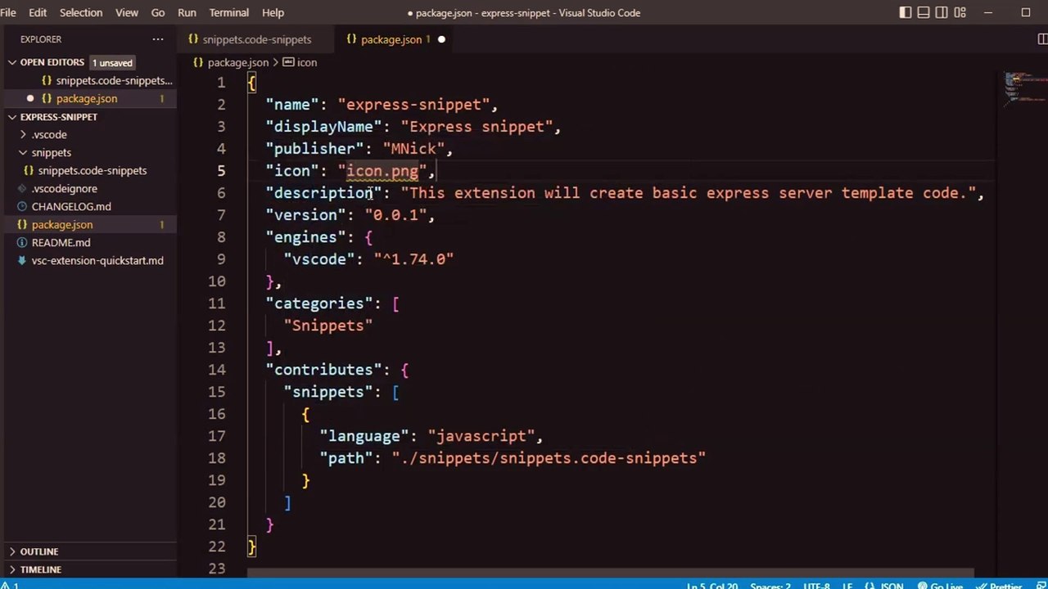Click the .vscodeignore file icon
This screenshot has width=1048, height=589.
pos(22,188)
